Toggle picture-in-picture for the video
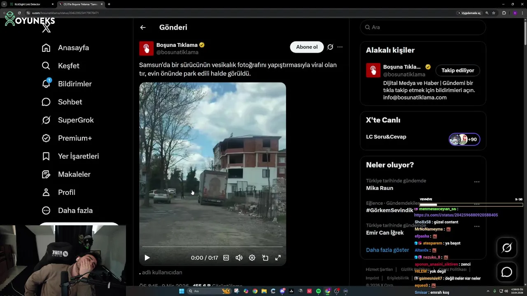This screenshot has height=296, width=527. click(265, 258)
